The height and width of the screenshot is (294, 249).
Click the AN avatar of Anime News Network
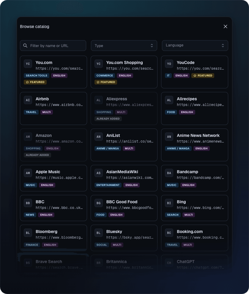(x=169, y=137)
